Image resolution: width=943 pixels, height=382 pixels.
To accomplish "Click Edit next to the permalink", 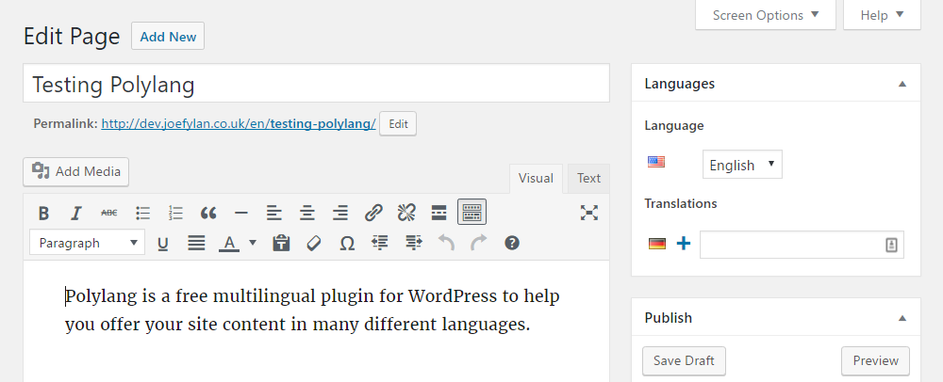I will [398, 124].
